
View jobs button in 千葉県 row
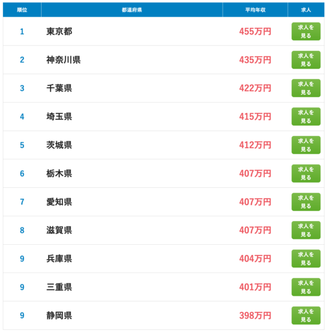(306, 88)
